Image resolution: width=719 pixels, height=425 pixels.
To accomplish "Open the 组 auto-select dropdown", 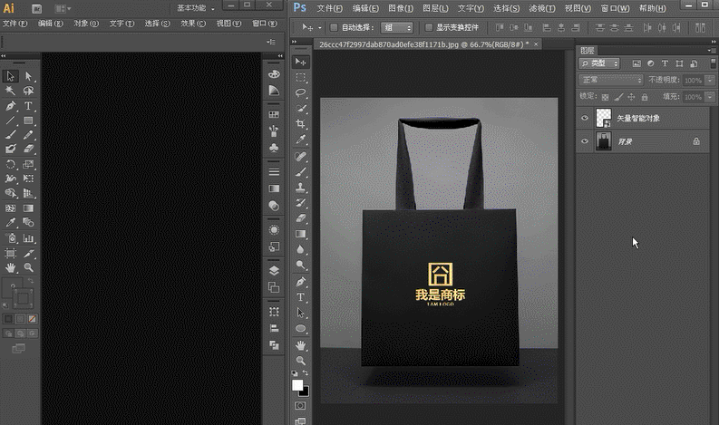I will point(396,27).
